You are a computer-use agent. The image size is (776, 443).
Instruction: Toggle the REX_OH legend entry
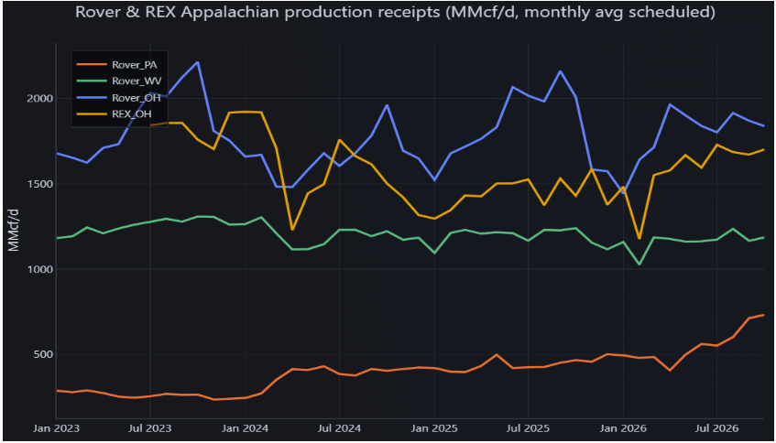[115, 114]
